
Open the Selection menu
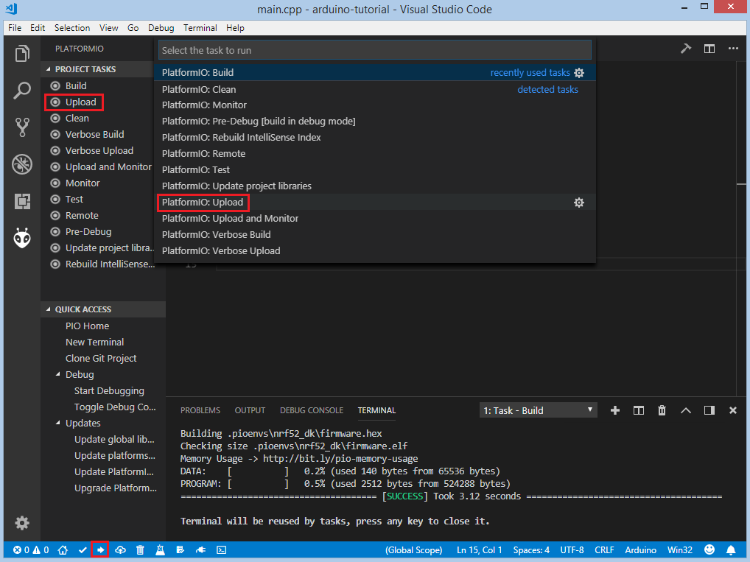(x=72, y=28)
